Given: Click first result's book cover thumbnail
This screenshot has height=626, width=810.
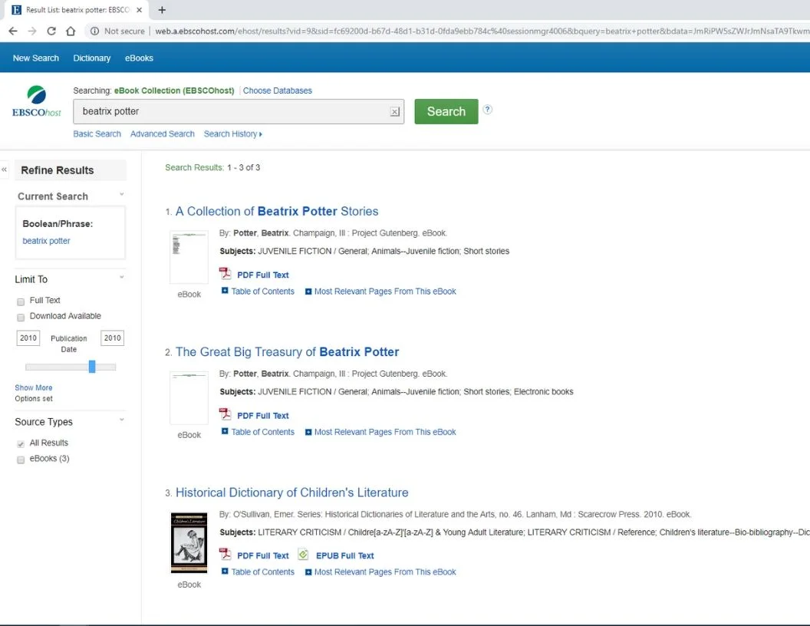Looking at the screenshot, I should pyautogui.click(x=189, y=257).
